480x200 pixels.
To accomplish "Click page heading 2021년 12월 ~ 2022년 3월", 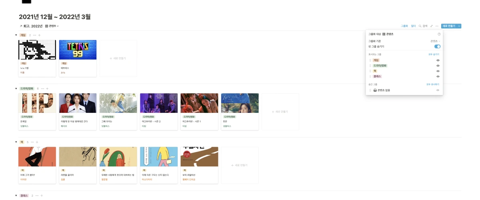I will point(55,17).
